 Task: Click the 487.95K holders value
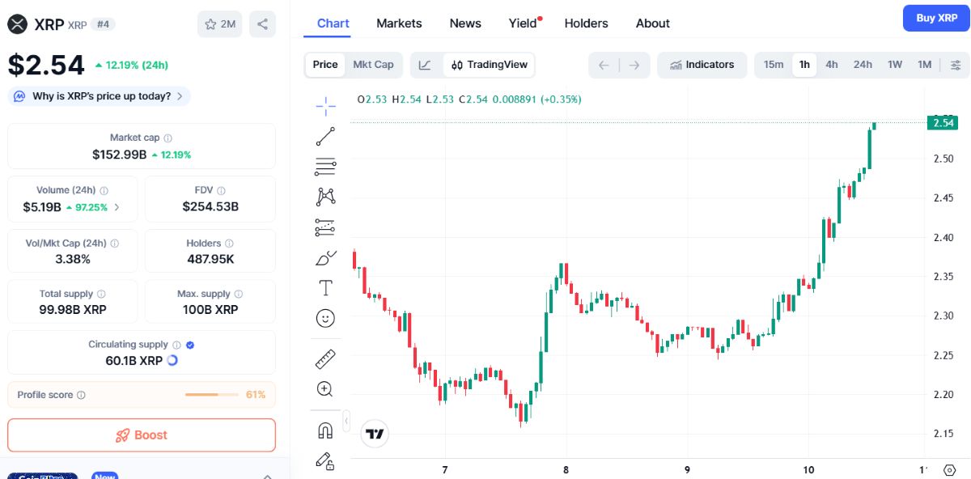[210, 260]
